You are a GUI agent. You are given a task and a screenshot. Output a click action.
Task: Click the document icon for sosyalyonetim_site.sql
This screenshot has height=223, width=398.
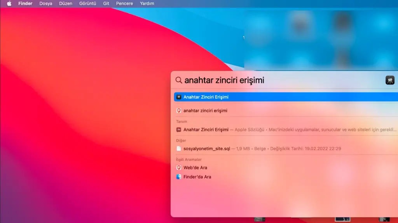click(179, 148)
